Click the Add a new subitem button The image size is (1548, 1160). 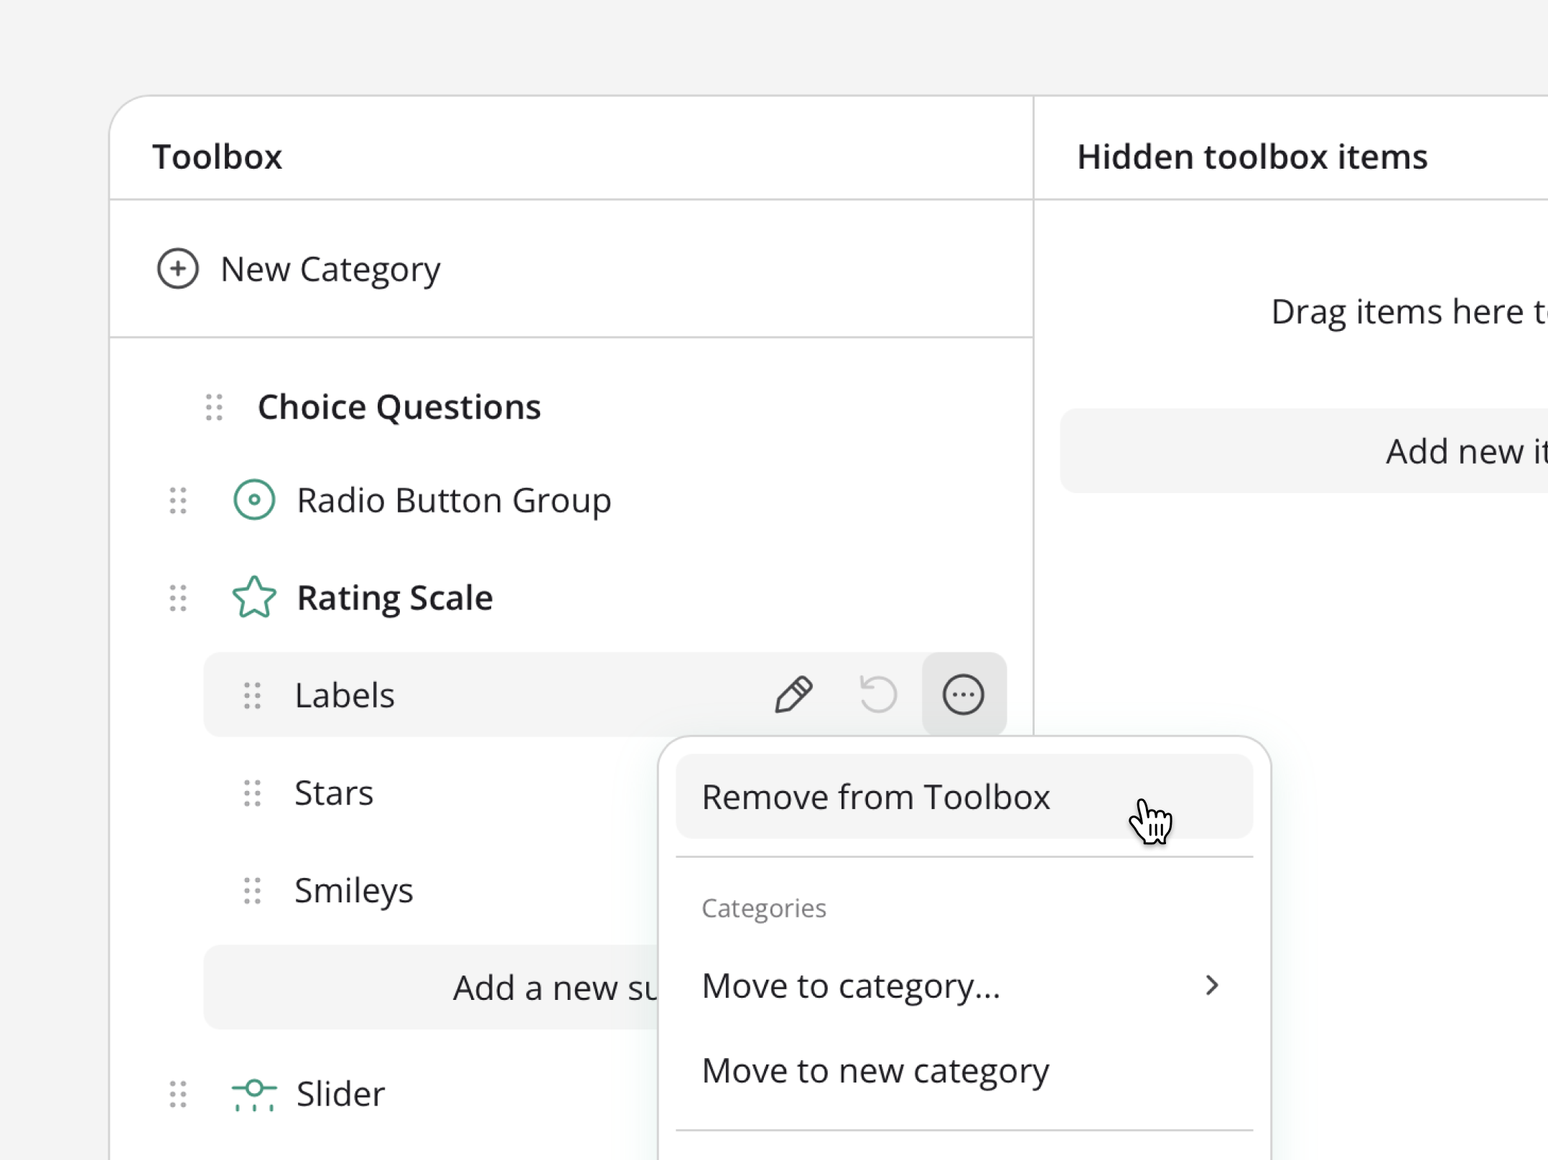(x=431, y=987)
